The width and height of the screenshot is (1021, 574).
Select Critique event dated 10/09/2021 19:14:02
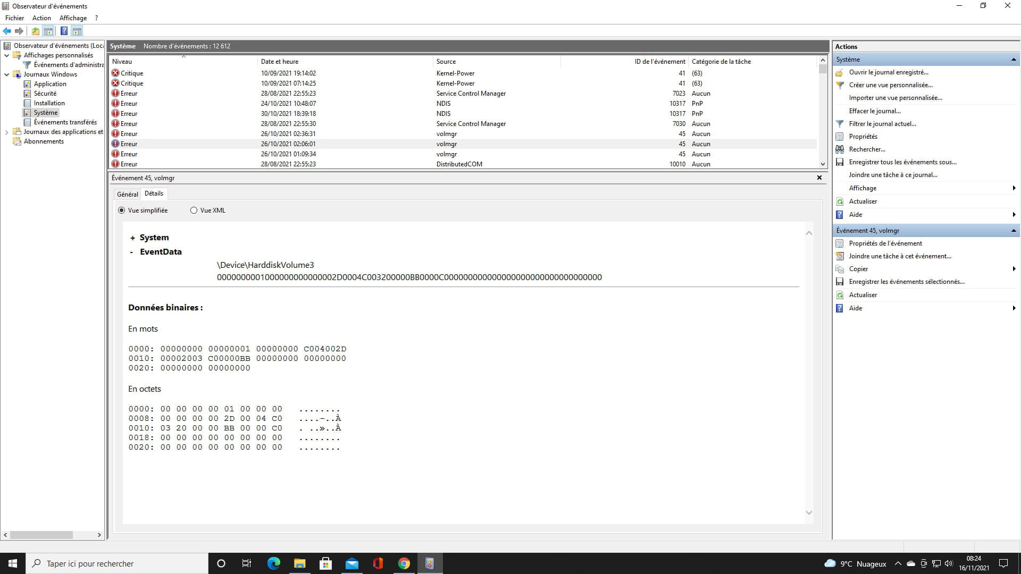click(463, 73)
